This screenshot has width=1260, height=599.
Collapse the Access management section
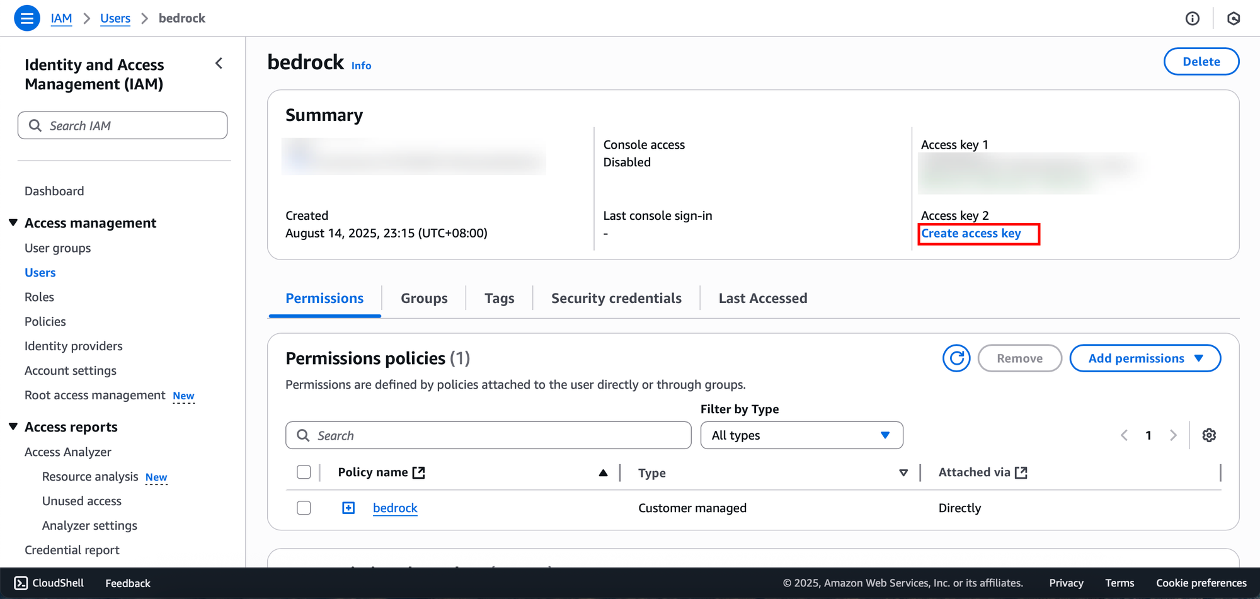(13, 223)
